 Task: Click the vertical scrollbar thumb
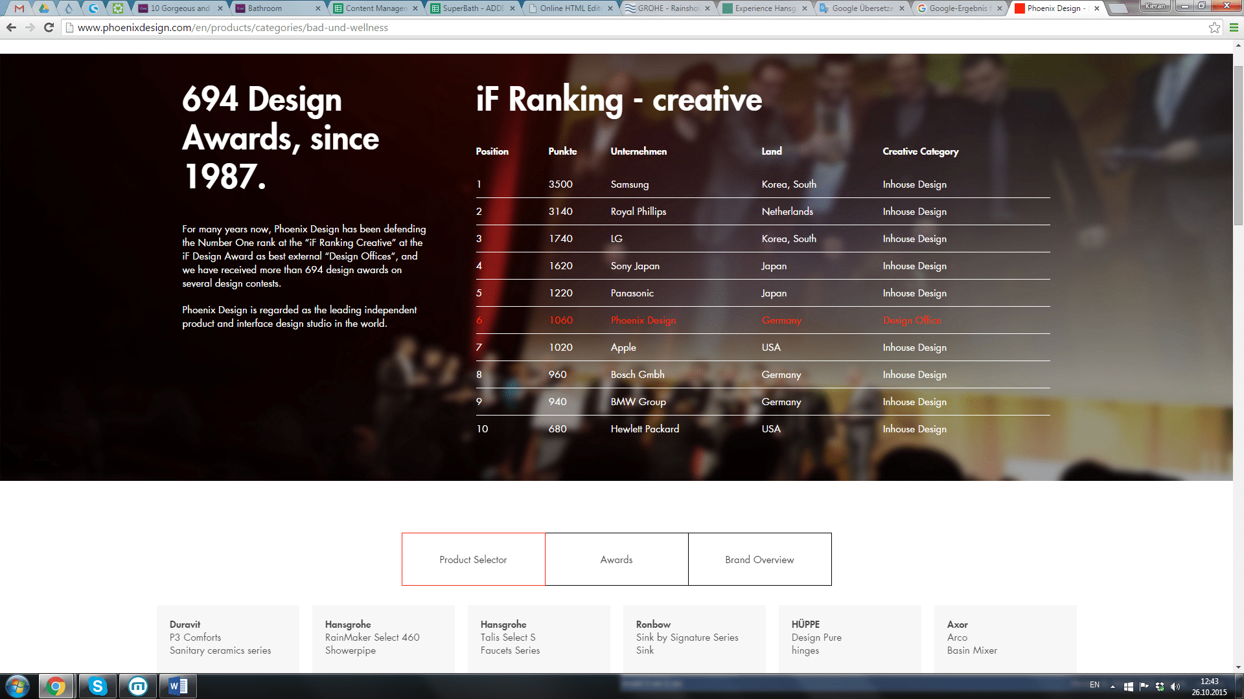pyautogui.click(x=1238, y=145)
